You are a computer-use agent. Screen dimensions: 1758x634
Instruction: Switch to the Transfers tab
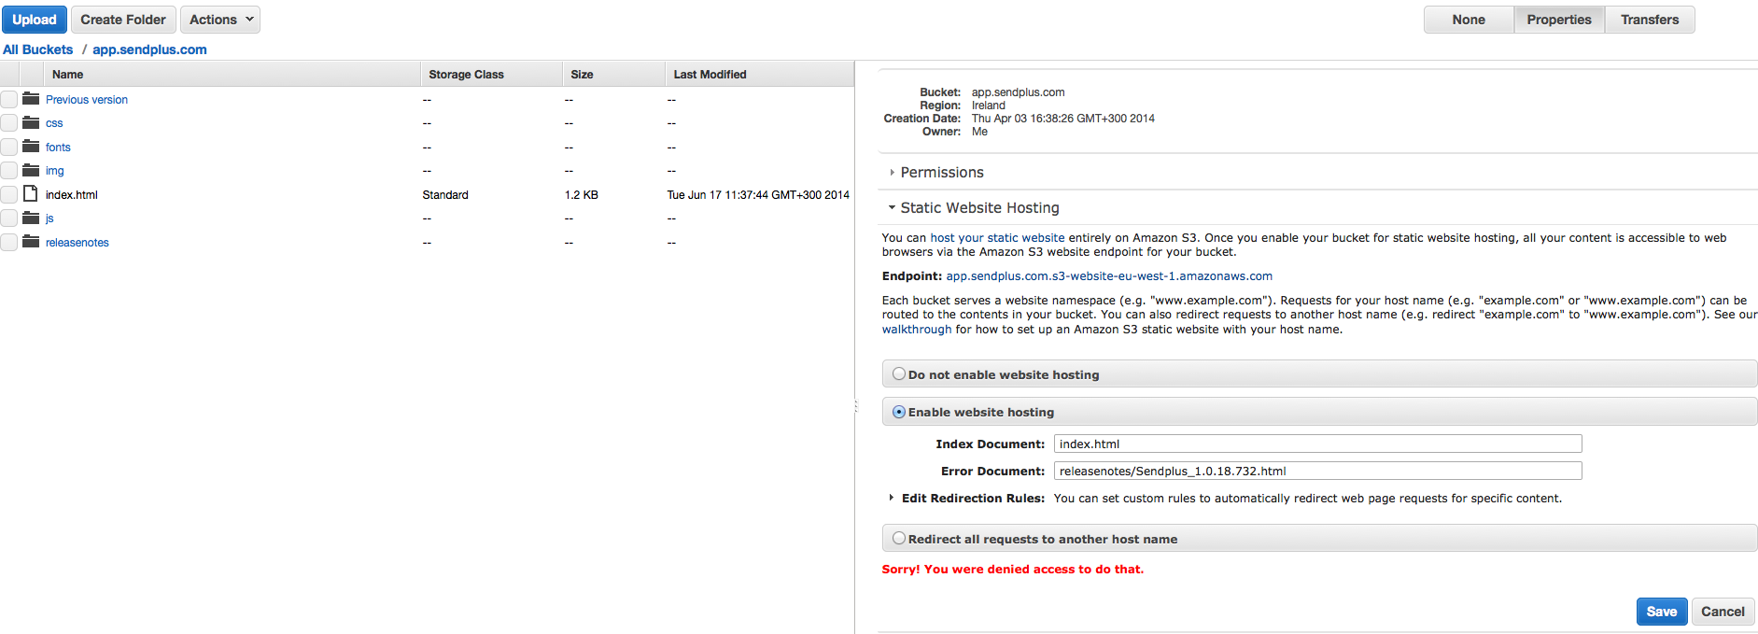point(1650,20)
